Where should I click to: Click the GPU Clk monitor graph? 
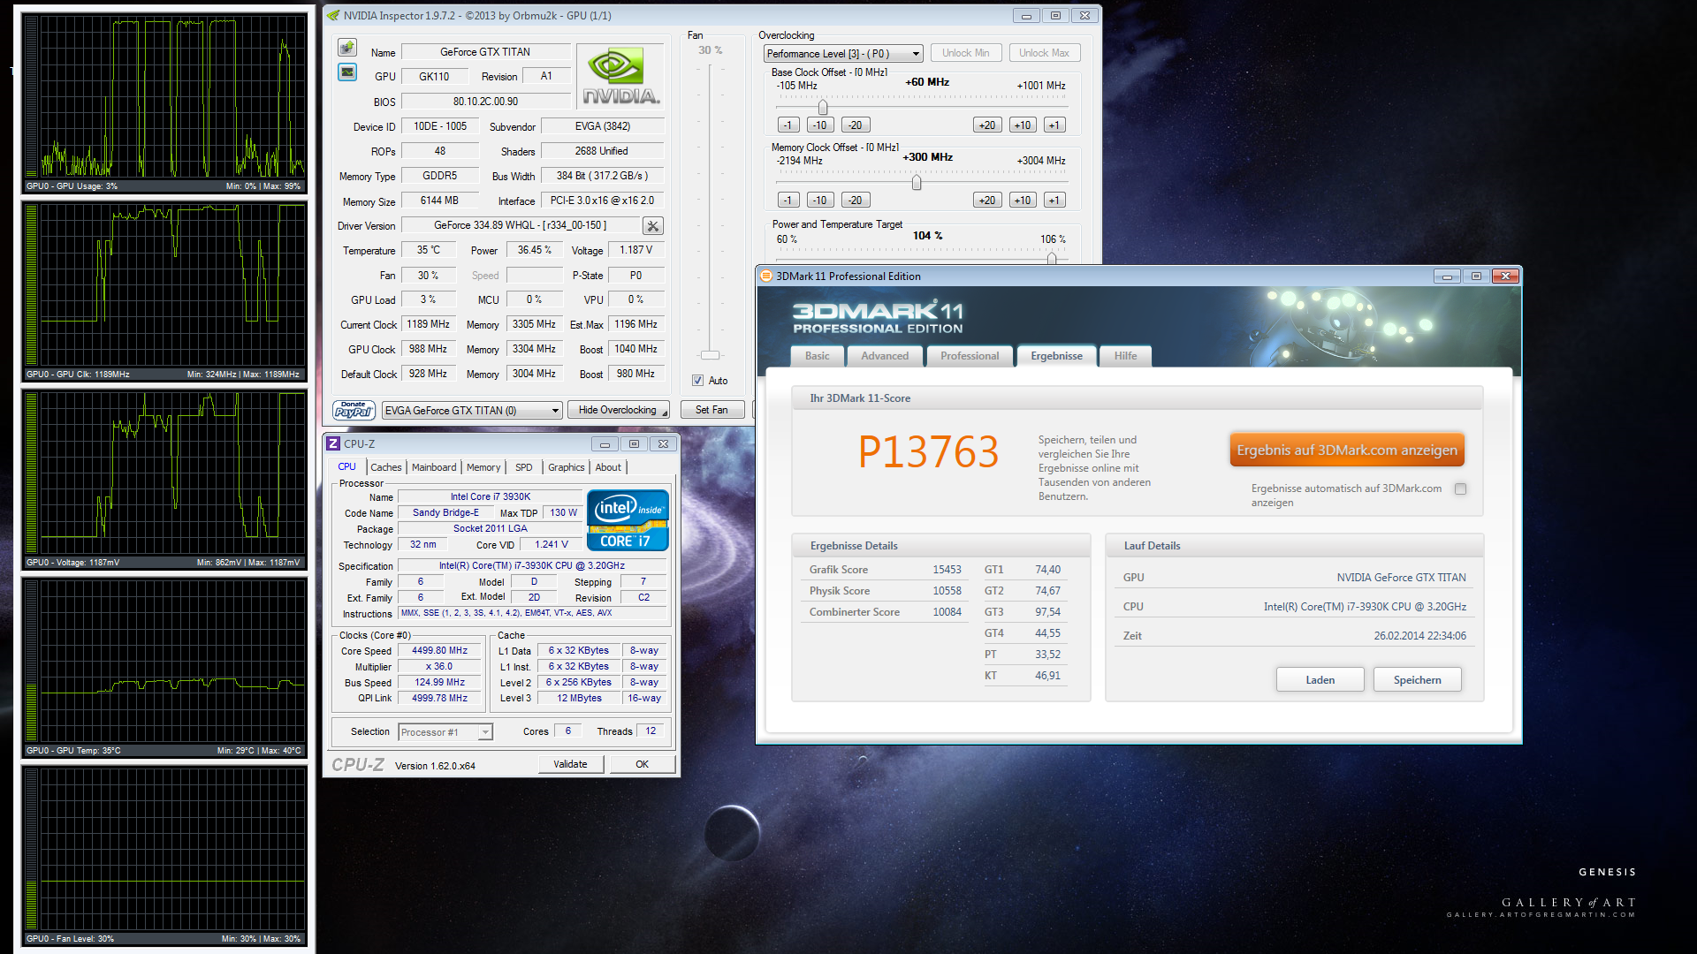pyautogui.click(x=165, y=290)
